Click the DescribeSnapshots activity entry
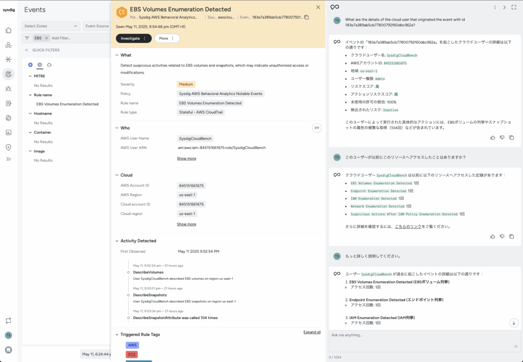 click(x=150, y=295)
